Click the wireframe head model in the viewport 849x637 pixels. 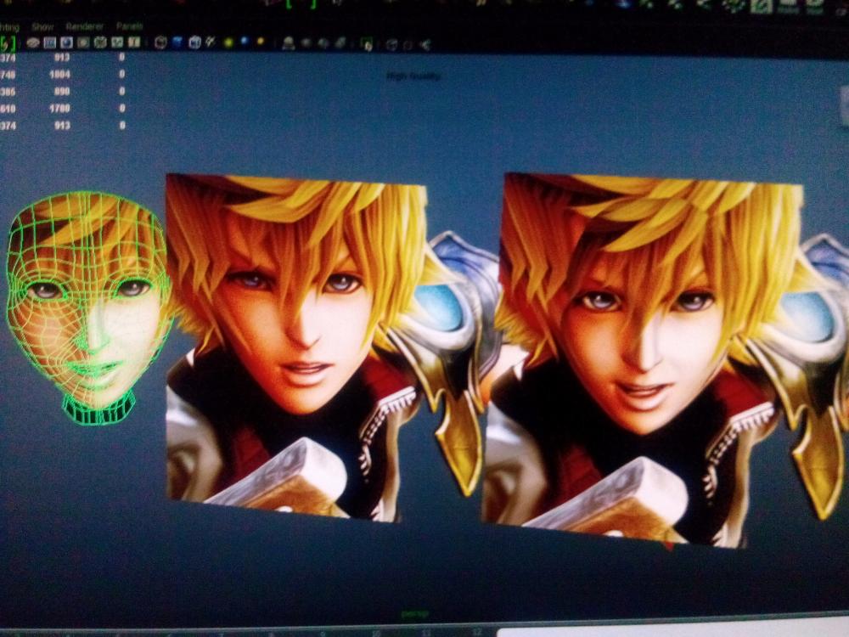coord(89,307)
